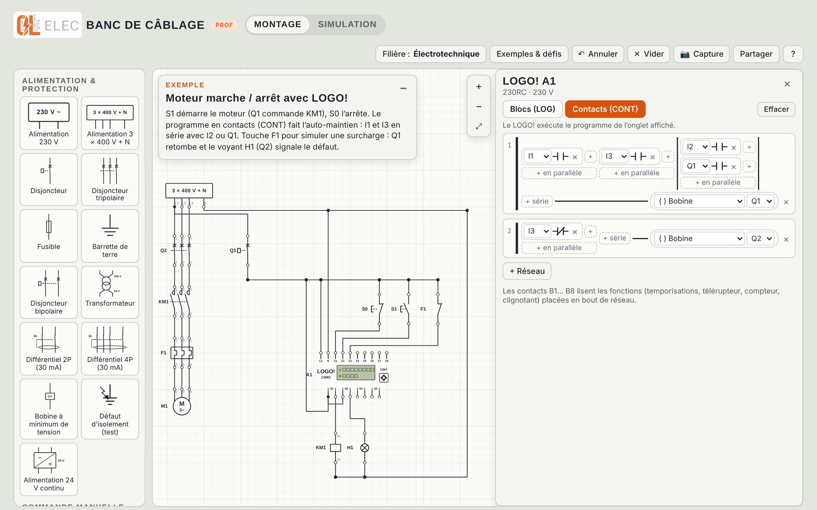Select Différentiel 4P (30 mA) component

click(110, 348)
